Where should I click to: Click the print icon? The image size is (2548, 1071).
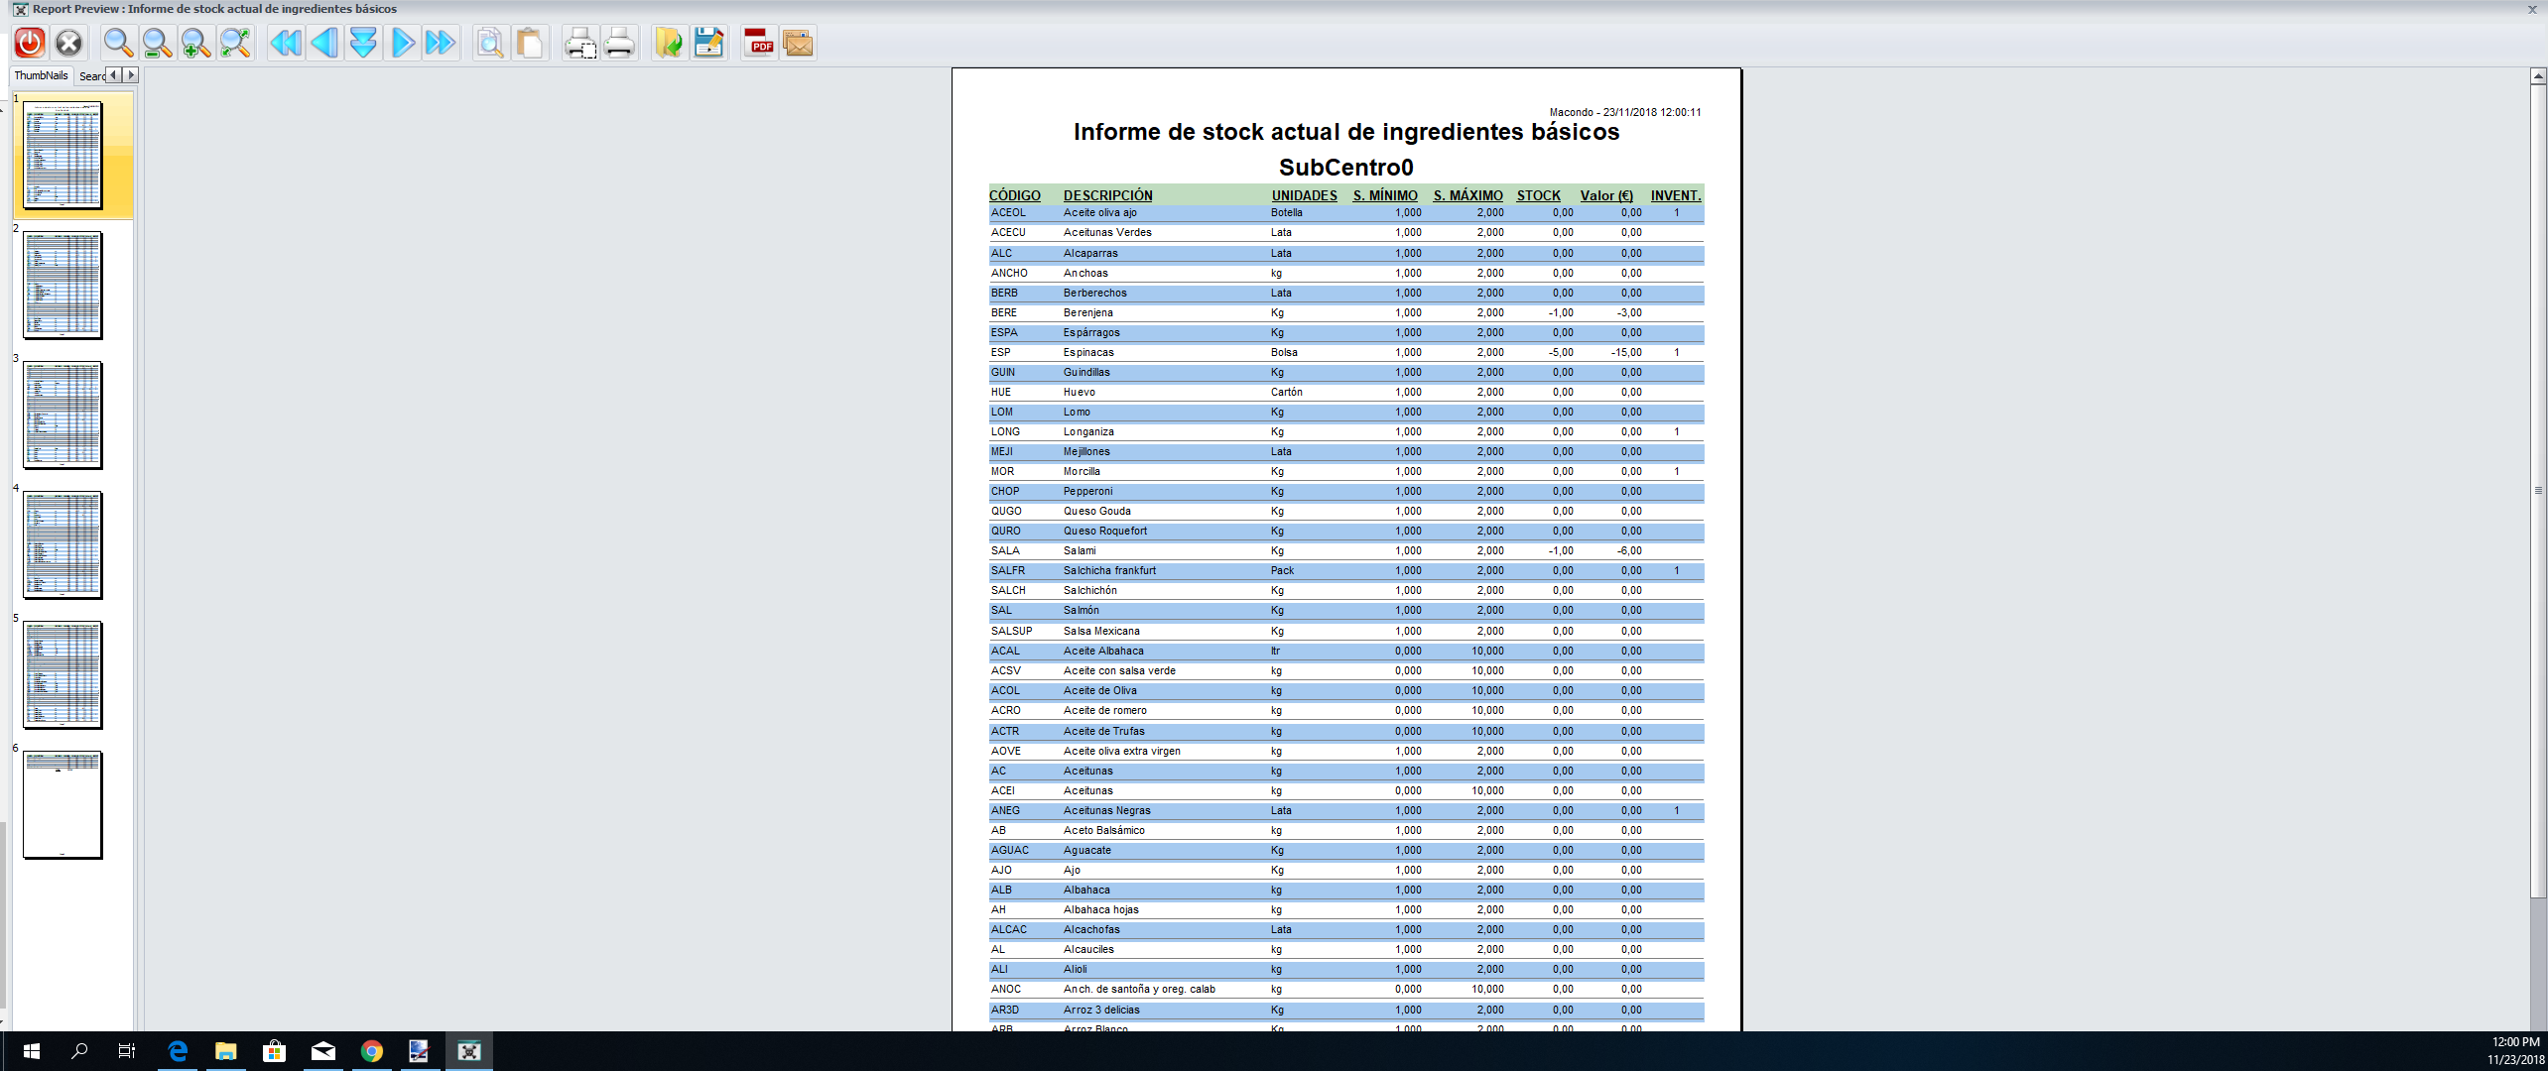(x=619, y=43)
